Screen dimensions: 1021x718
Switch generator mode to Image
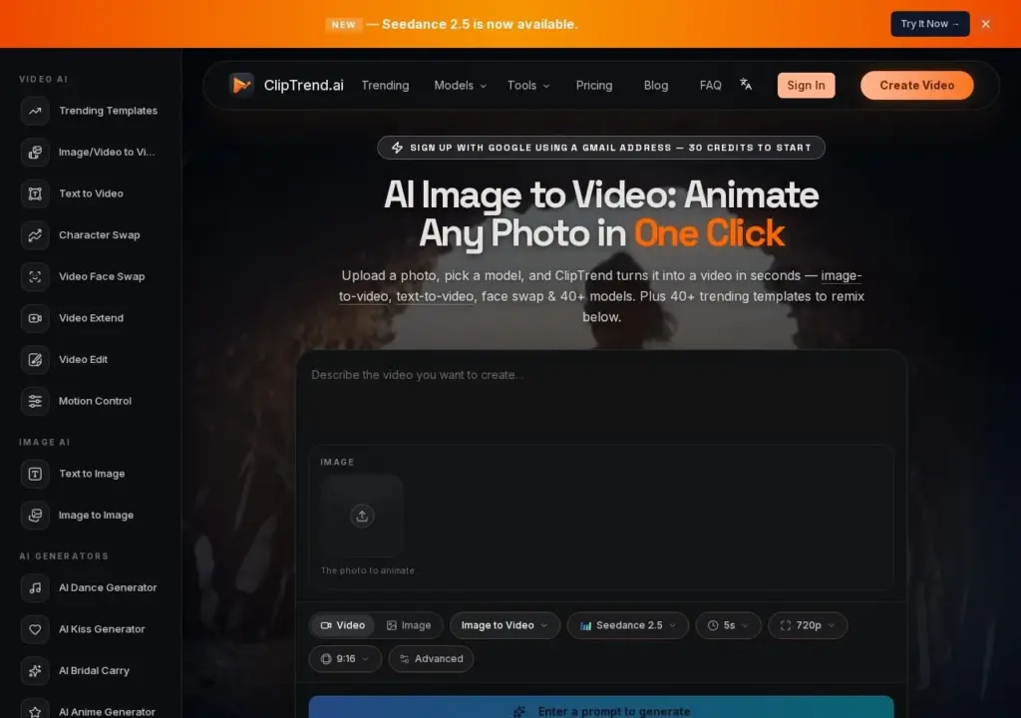pos(409,625)
